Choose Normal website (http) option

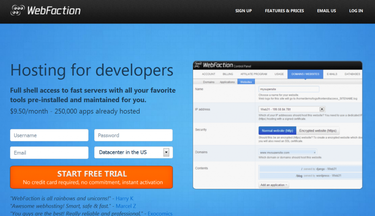(x=277, y=130)
